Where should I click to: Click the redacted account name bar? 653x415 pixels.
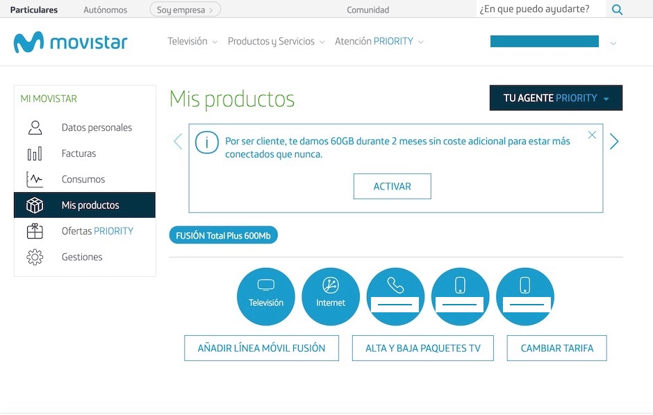(545, 41)
